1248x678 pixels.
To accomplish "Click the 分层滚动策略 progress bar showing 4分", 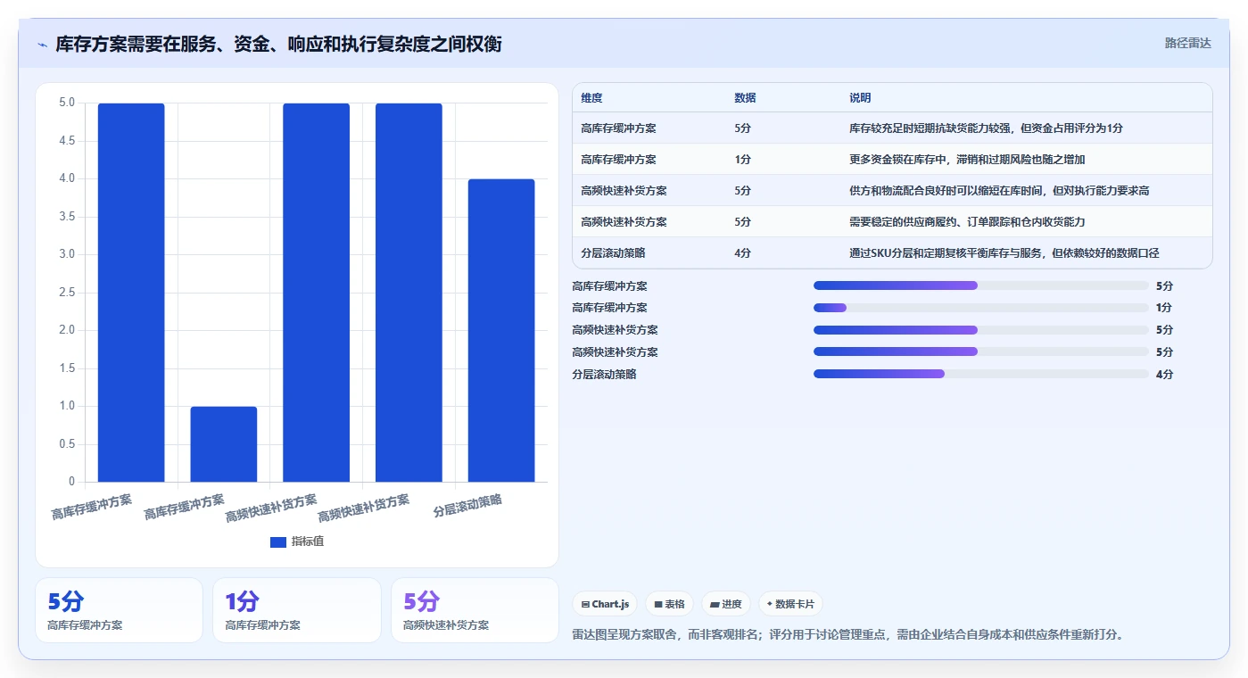I will (x=981, y=375).
